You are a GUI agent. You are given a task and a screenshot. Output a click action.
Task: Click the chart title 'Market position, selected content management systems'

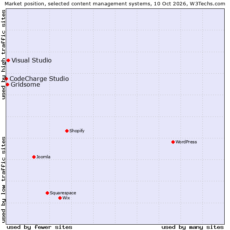click(x=78, y=4)
